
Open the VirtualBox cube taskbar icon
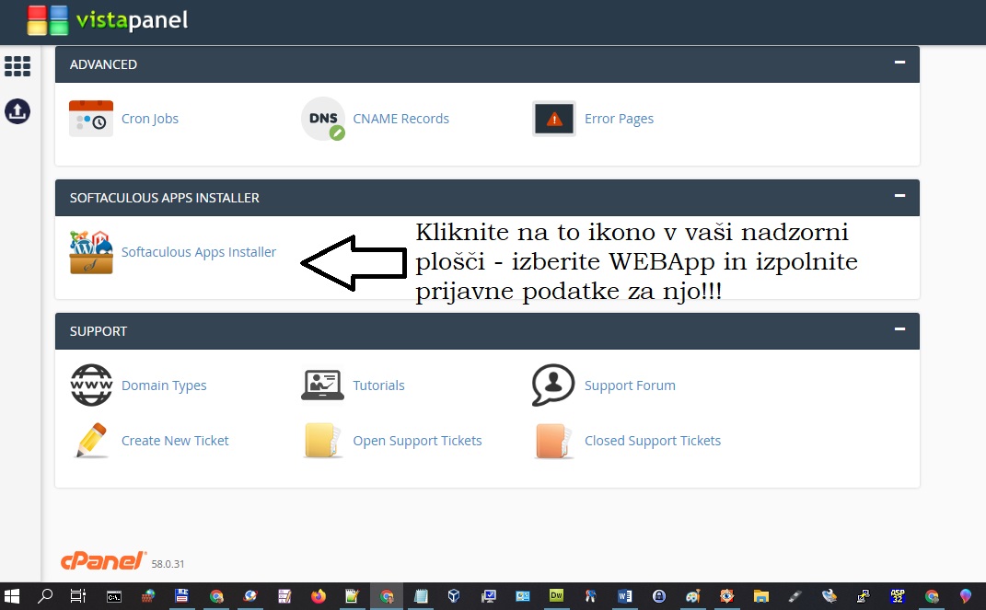pyautogui.click(x=453, y=595)
